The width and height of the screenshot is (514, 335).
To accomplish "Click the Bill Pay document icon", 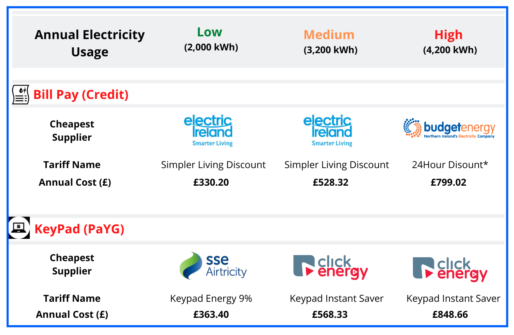I will click(21, 95).
